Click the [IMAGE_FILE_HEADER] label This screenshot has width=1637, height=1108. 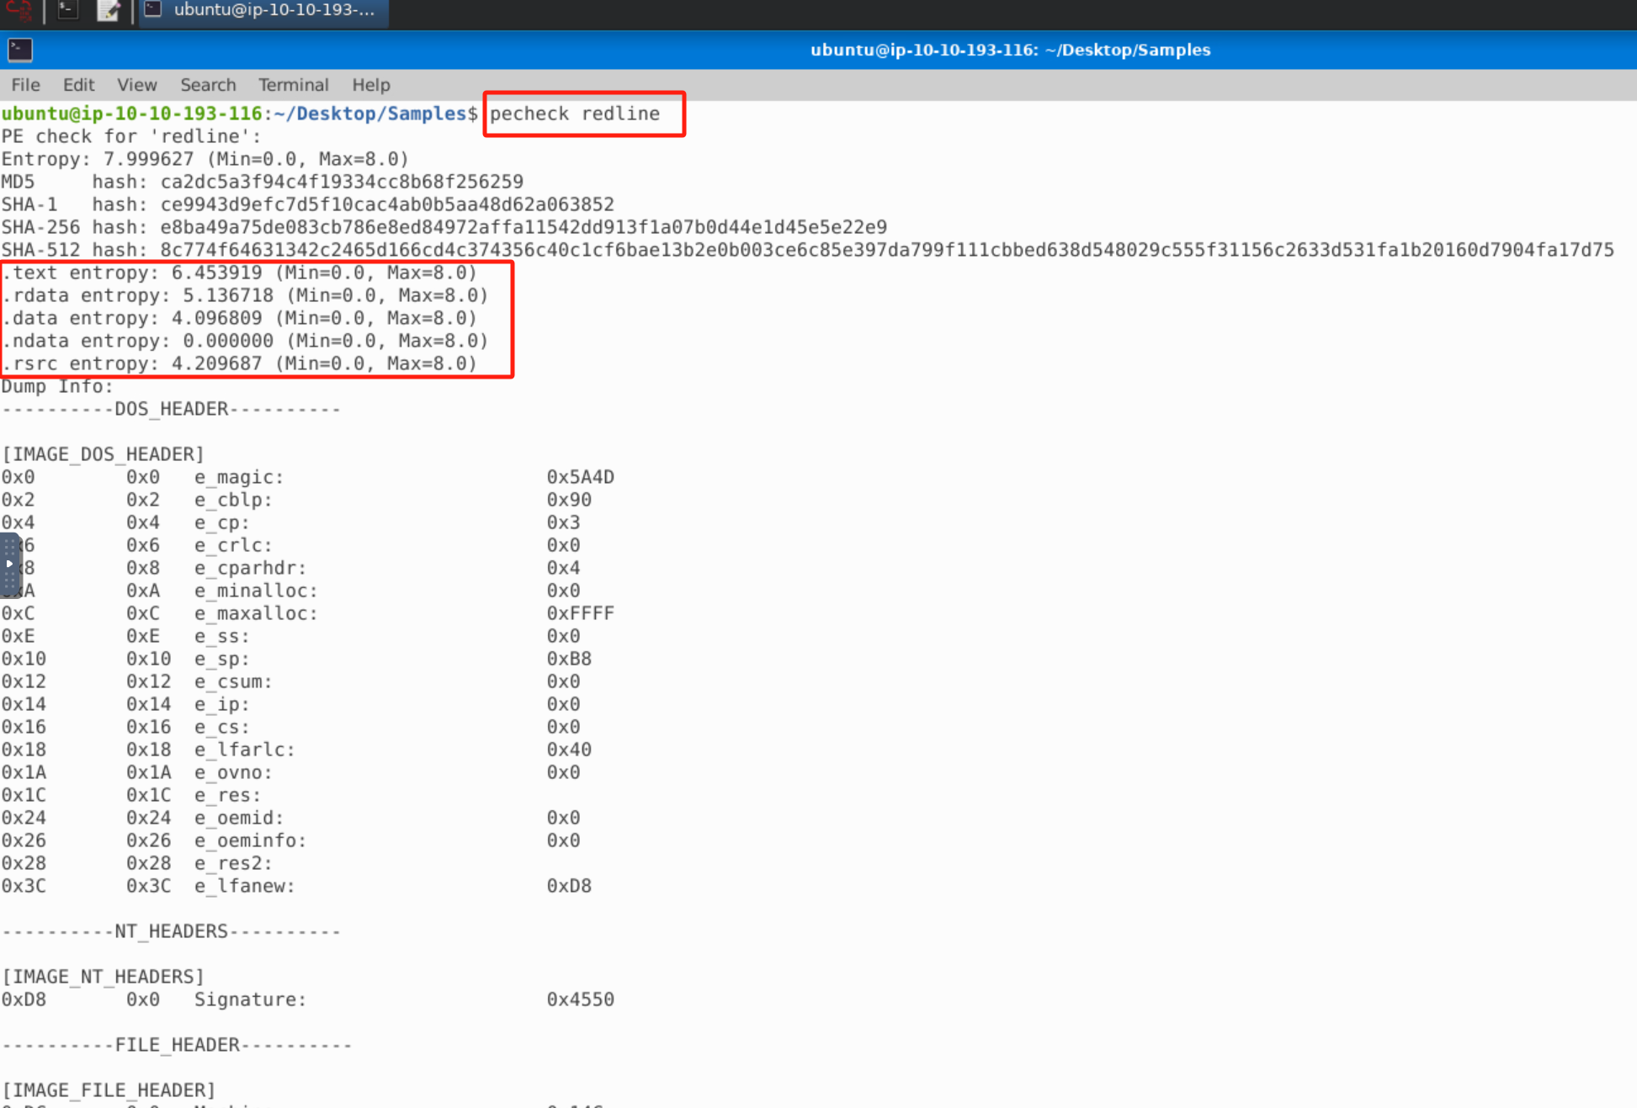click(x=109, y=1090)
